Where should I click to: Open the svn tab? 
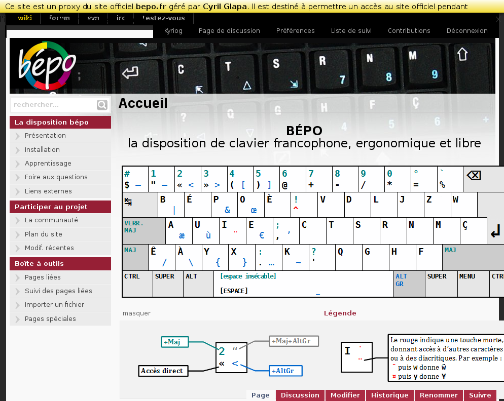pos(93,18)
